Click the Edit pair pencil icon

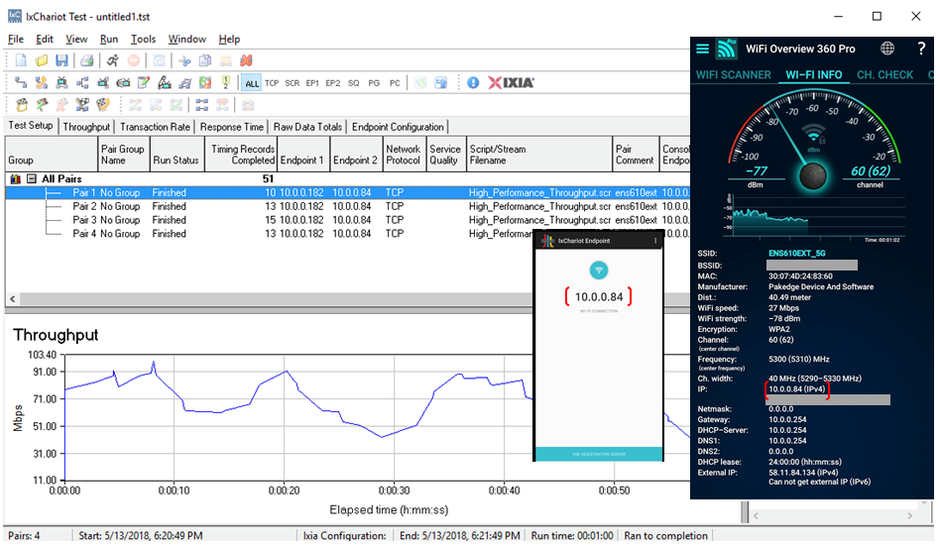(143, 82)
